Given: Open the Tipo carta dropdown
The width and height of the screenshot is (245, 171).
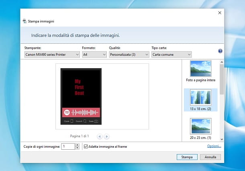Looking at the screenshot, I should [171, 55].
